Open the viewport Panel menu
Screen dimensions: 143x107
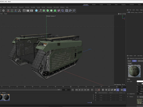point(5,14)
